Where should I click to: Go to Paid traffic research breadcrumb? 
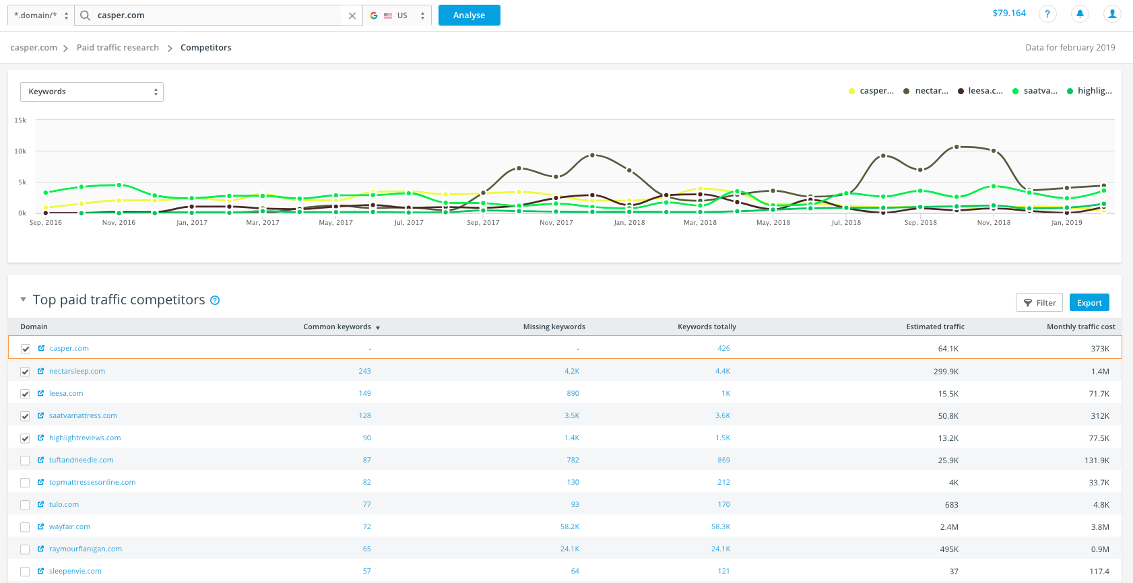click(118, 48)
